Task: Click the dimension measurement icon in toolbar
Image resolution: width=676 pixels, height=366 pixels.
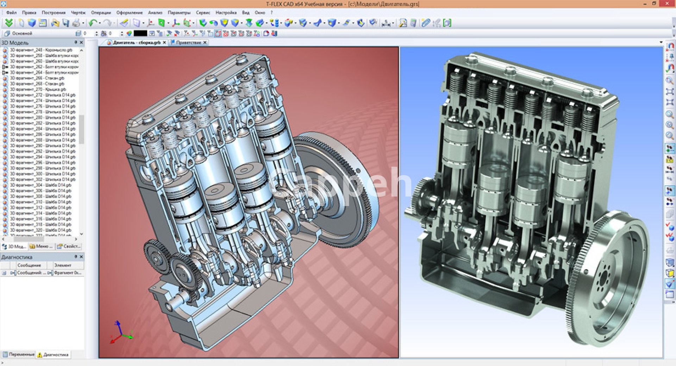Action: [387, 23]
